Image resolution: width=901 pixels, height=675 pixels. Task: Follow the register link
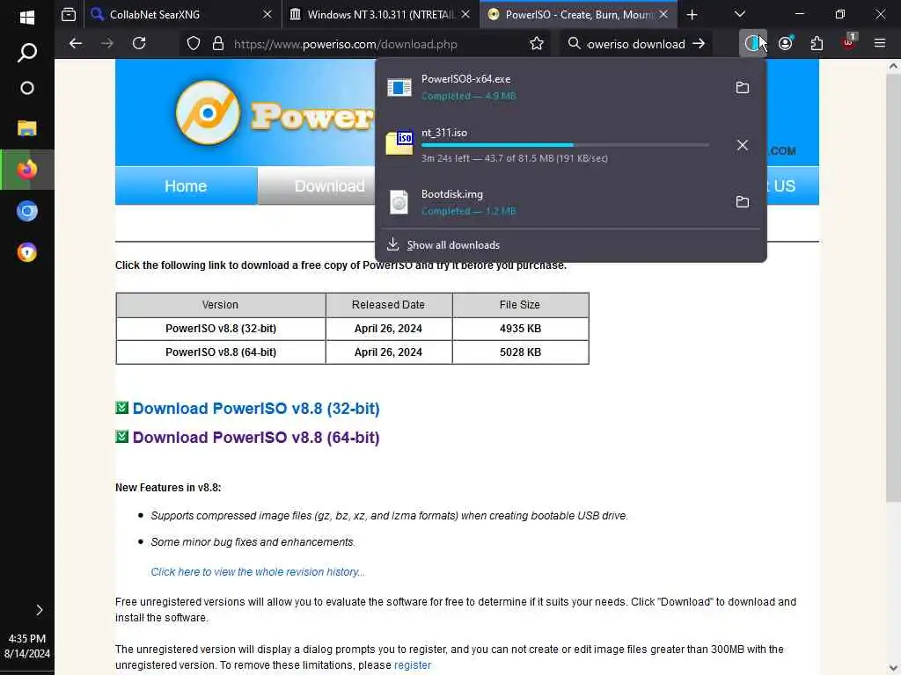click(x=413, y=664)
